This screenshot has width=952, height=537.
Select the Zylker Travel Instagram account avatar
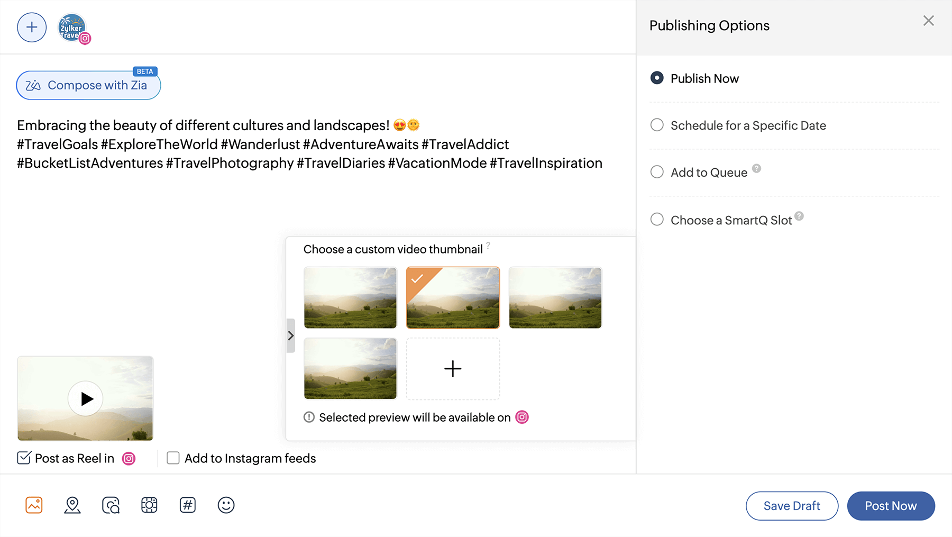click(72, 29)
